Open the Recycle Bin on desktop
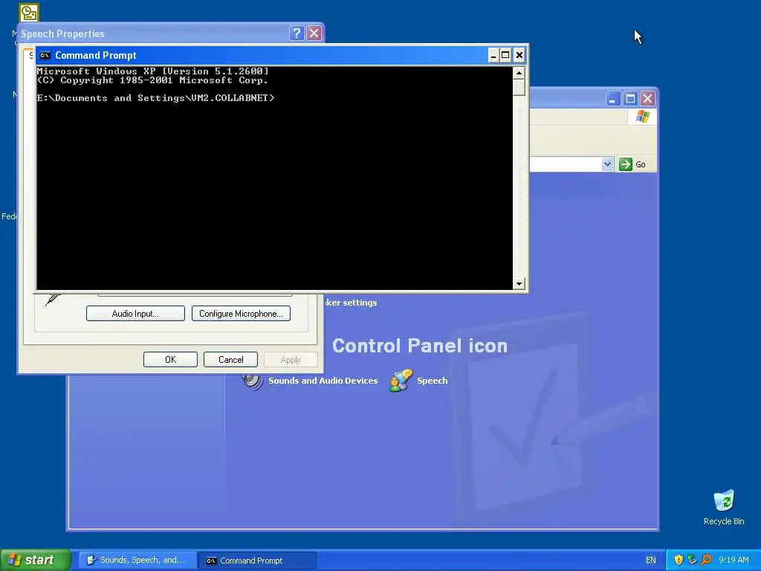This screenshot has width=761, height=571. tap(724, 501)
